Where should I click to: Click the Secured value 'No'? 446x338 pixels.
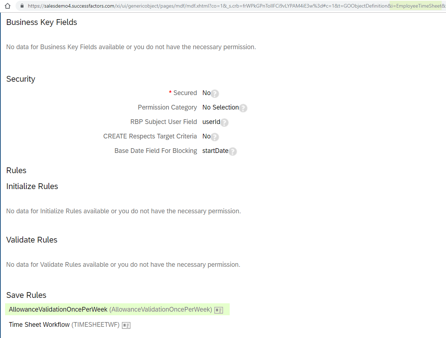pos(207,93)
